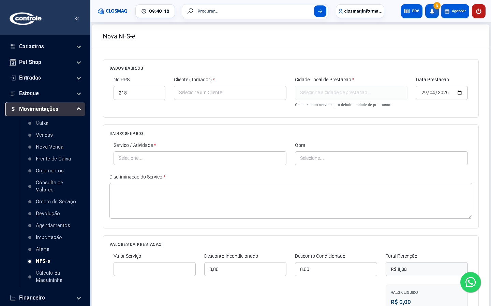The image size is (491, 306).
Task: Expand the Pet Shop menu
Action: [x=45, y=62]
